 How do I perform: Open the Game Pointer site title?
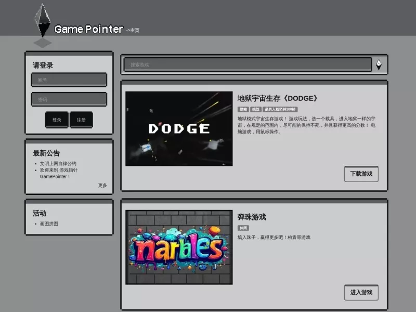point(88,29)
